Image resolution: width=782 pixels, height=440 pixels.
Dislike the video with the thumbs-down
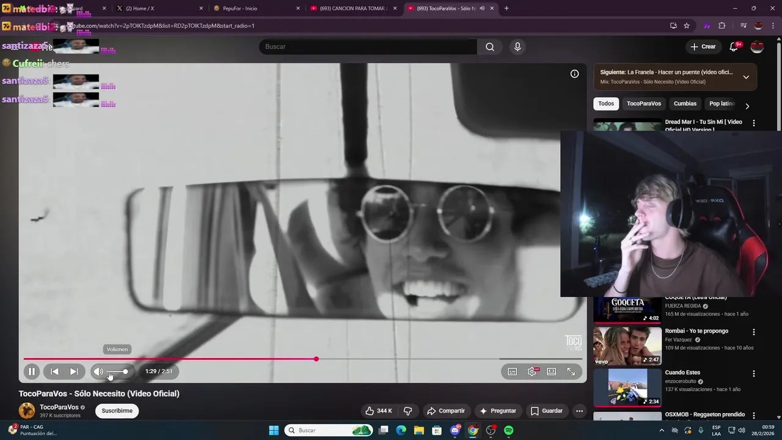coord(408,411)
